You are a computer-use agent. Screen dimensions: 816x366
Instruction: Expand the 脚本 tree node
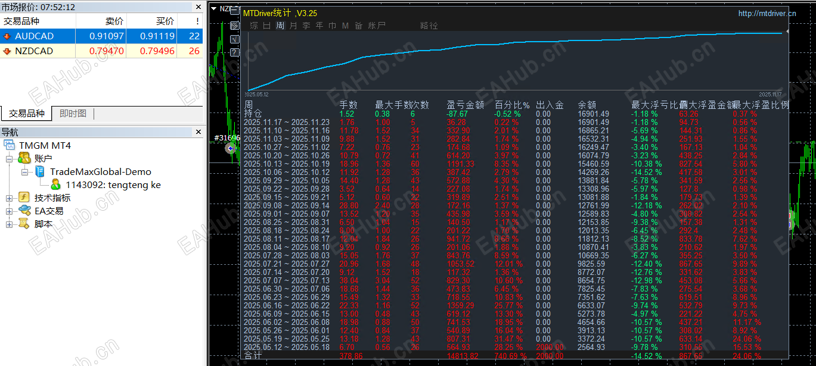[10, 224]
